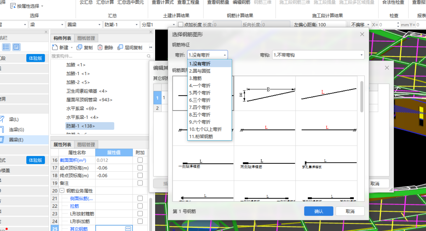This screenshot has height=231, width=426.
Task: Switch to the 图层管理 tab
Action: click(x=86, y=144)
